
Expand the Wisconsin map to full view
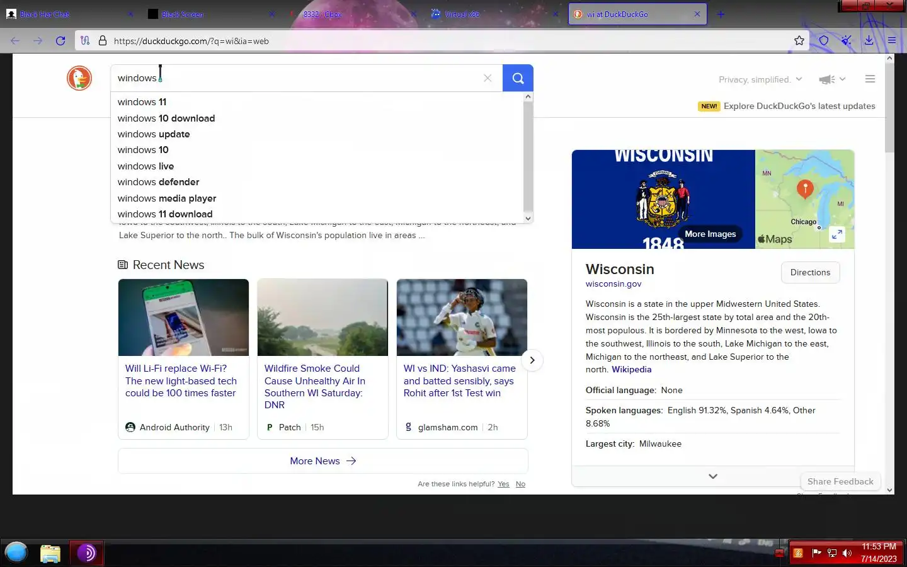point(837,234)
